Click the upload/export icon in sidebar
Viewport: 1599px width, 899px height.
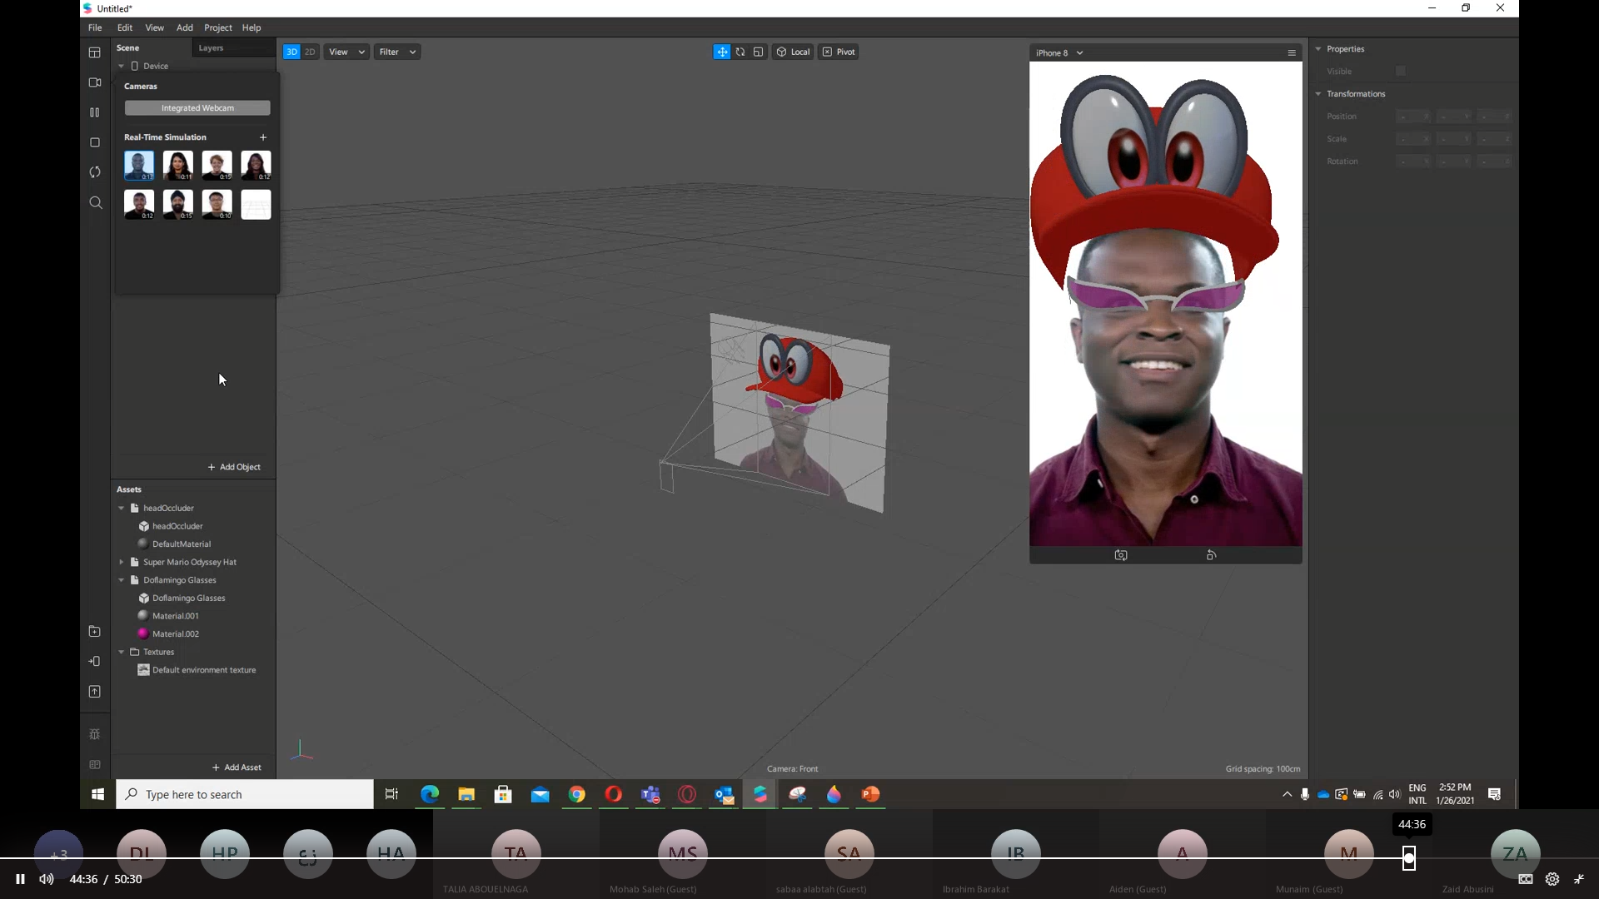click(x=95, y=692)
